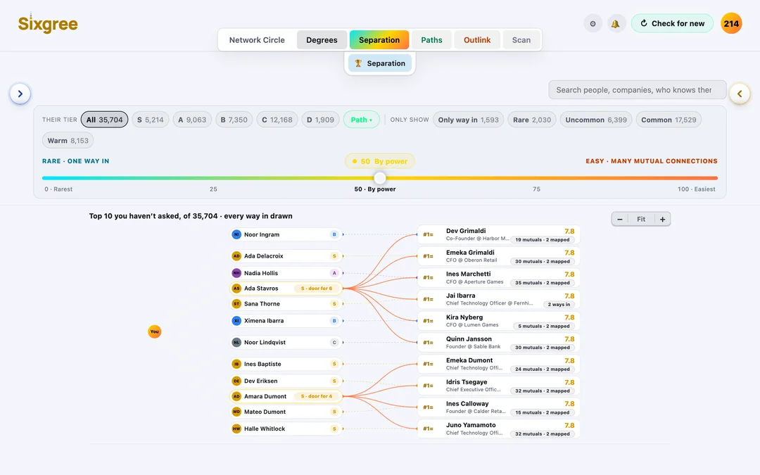
Task: Click Noor Ingram's avatar icon
Action: point(236,234)
